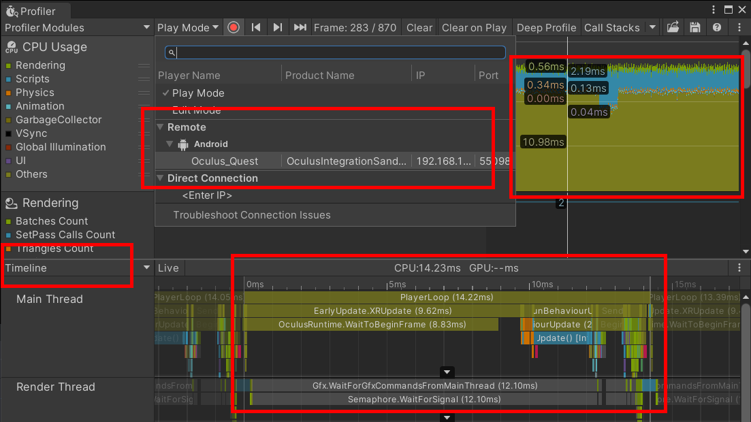
Task: Open the Play Mode target dropdown
Action: click(188, 28)
